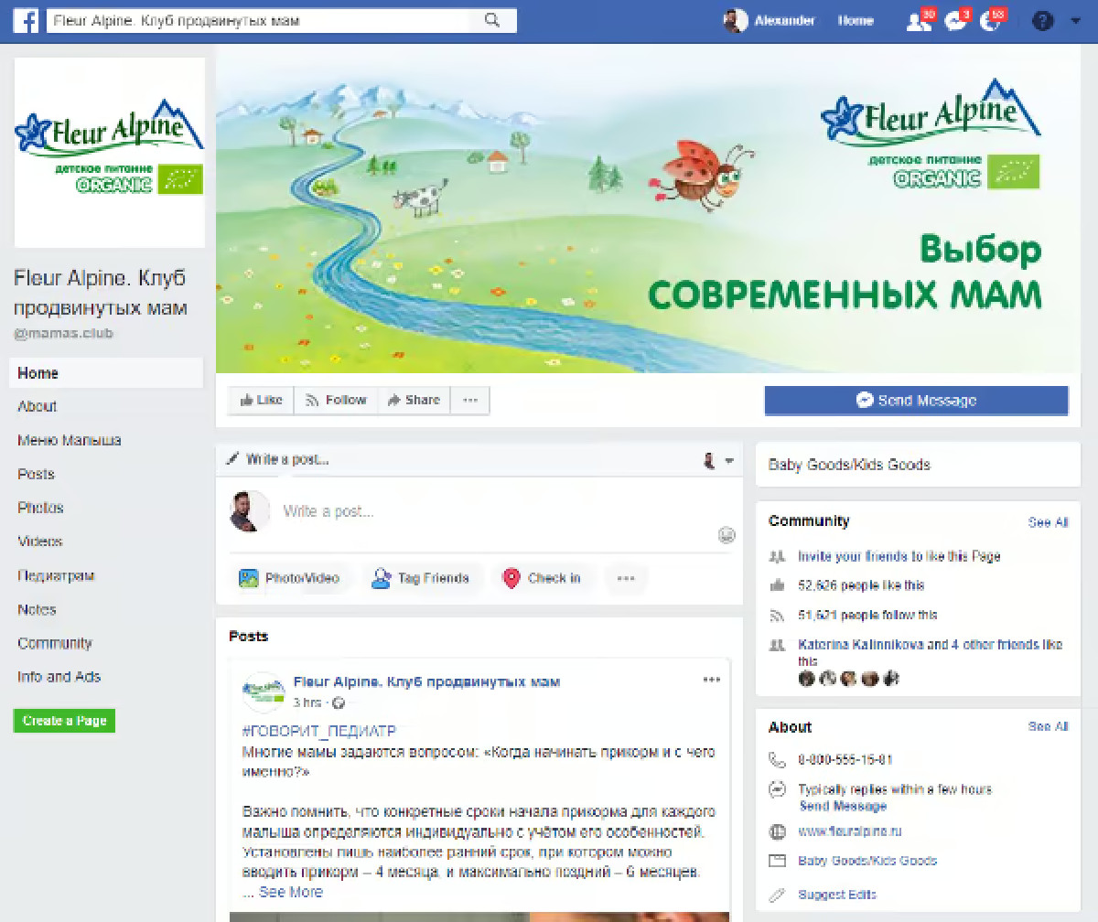This screenshot has height=922, width=1098.
Task: Open the friend requests icon
Action: (917, 21)
